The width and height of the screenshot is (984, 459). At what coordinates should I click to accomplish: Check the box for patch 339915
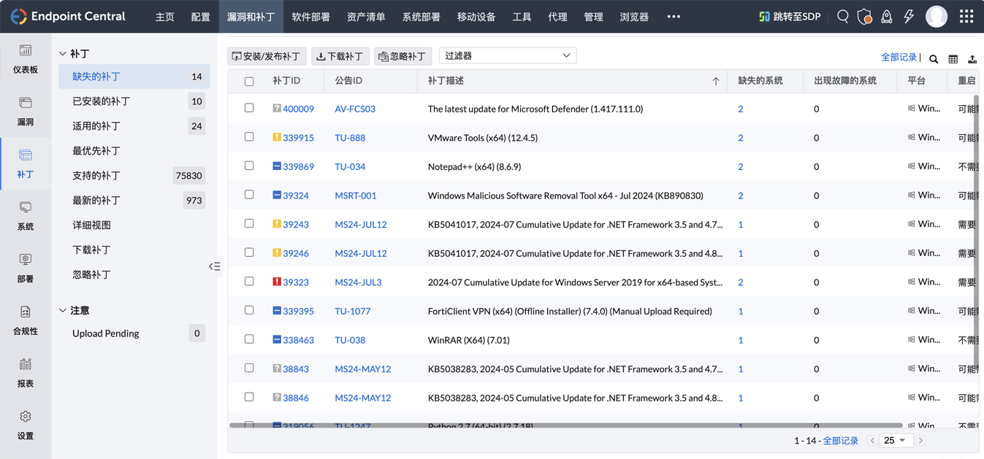[249, 136]
